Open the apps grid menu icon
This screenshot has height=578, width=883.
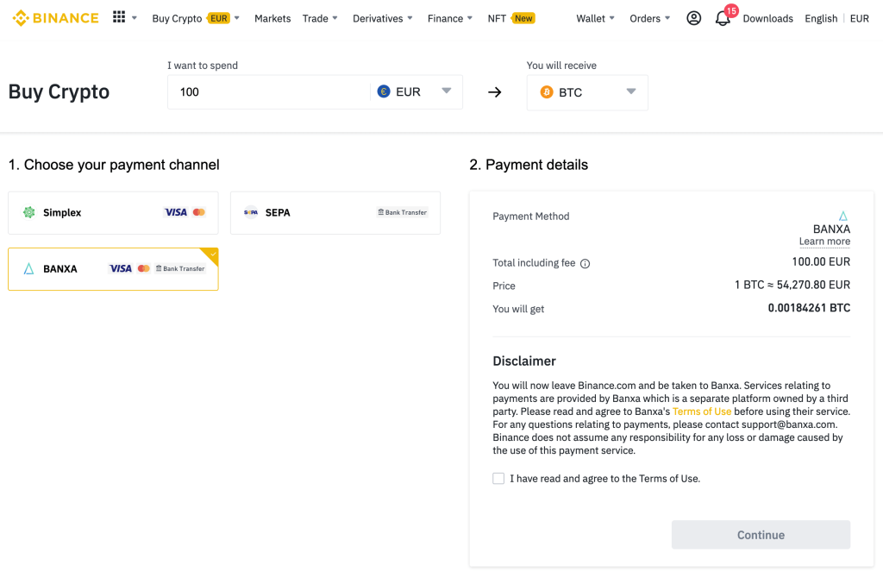[x=119, y=18]
